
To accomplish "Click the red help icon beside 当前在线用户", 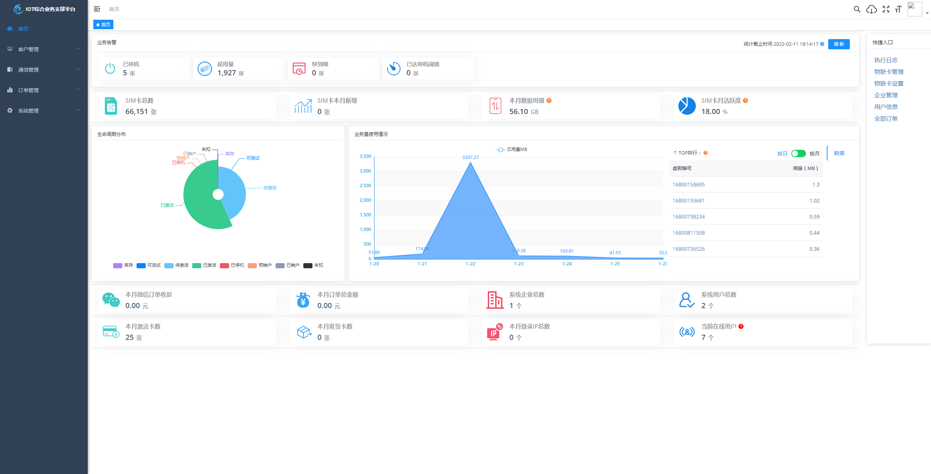I will pos(741,326).
